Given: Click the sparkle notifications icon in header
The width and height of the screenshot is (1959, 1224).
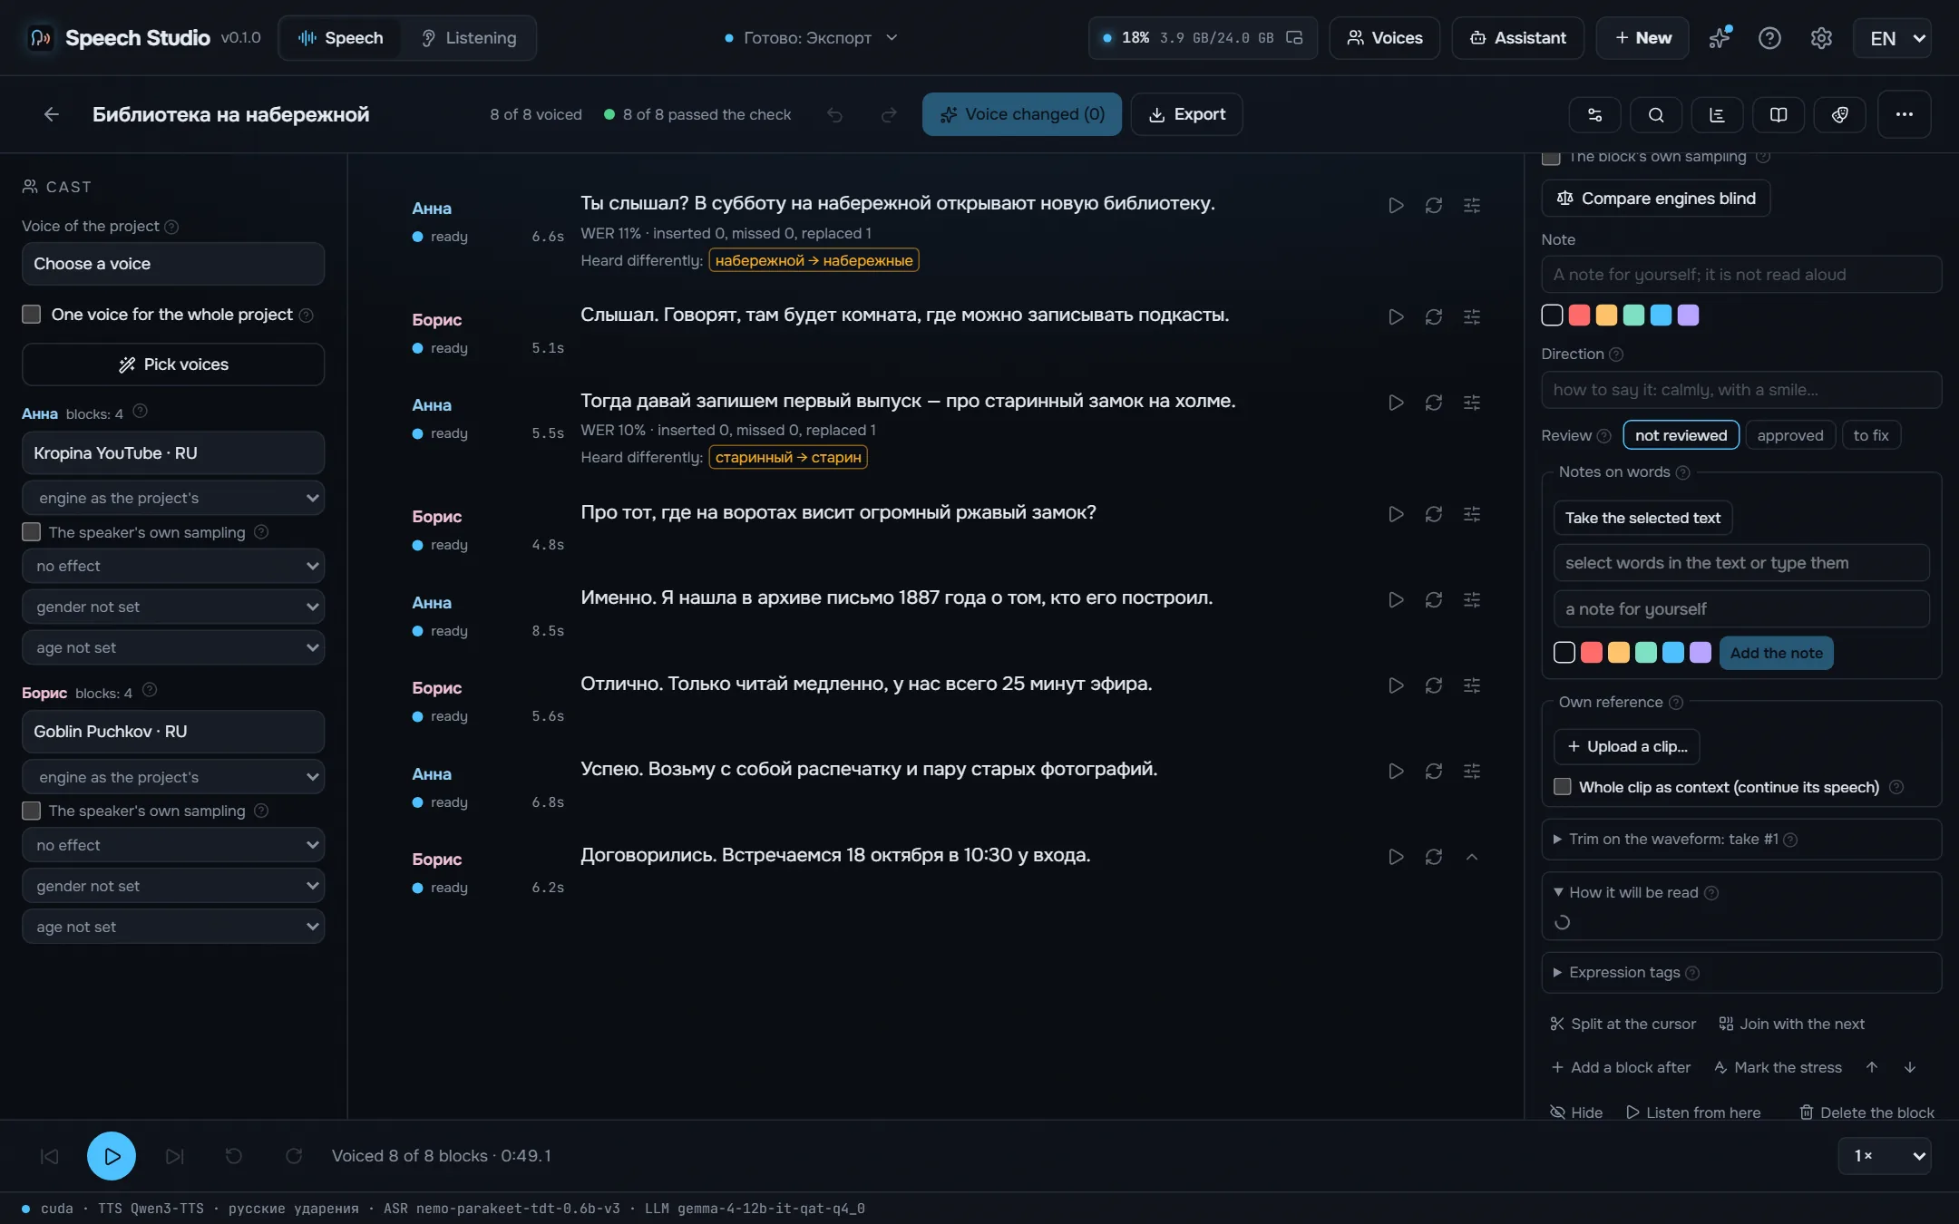Looking at the screenshot, I should 1719,38.
